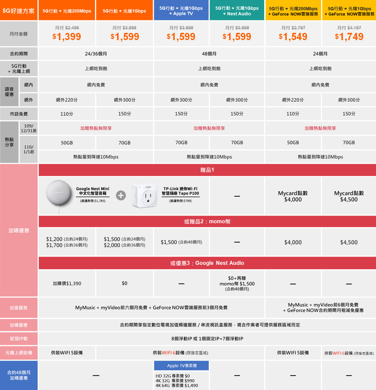376x390 pixels.
Task: Click the Tapo smart plug image
Action: tap(145, 196)
